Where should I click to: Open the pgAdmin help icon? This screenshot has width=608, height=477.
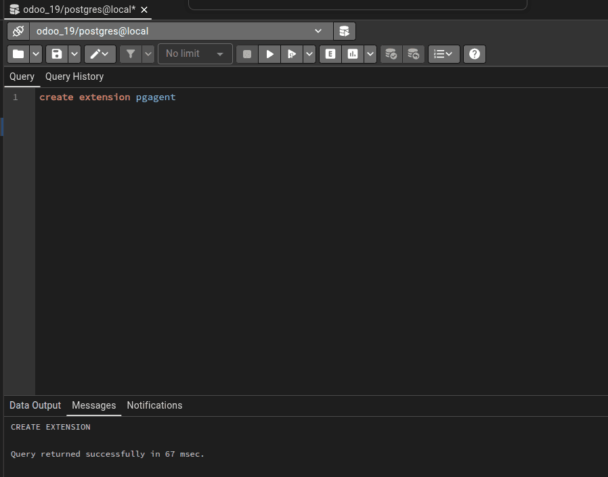474,53
